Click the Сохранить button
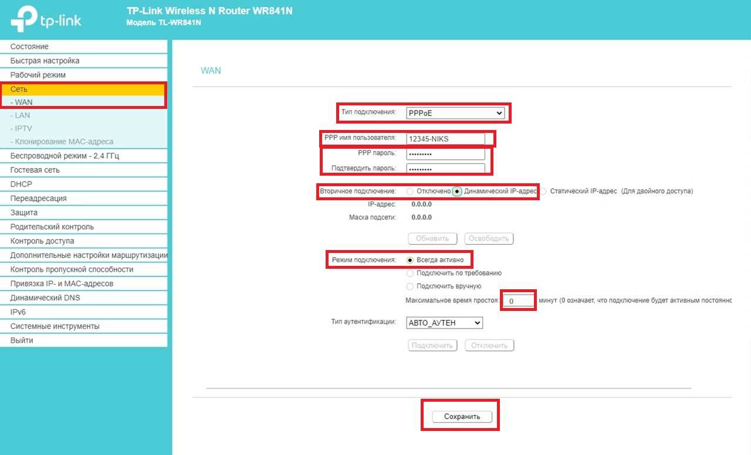The image size is (751, 455). (462, 417)
